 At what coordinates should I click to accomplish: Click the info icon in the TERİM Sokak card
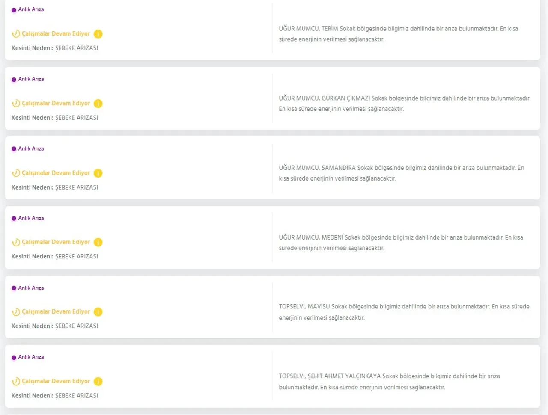point(98,34)
